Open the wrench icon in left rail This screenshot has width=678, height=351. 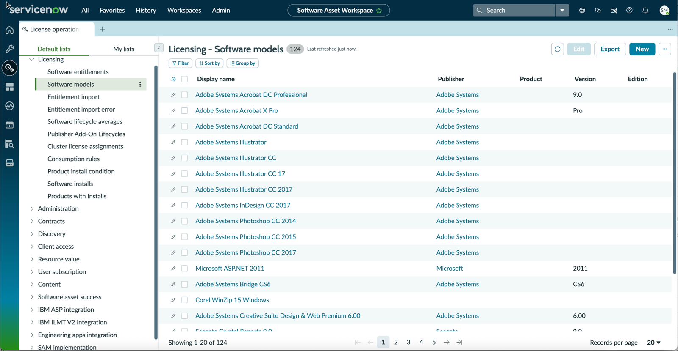(x=9, y=49)
